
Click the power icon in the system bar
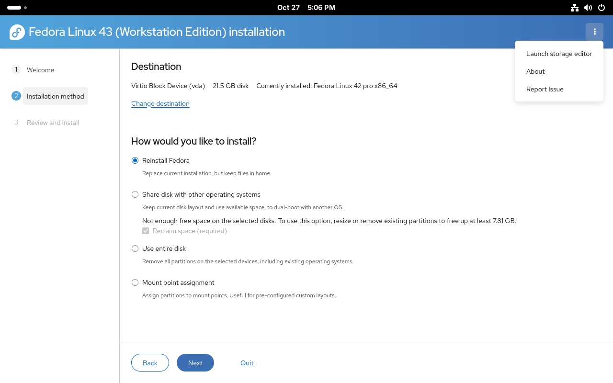click(x=602, y=7)
